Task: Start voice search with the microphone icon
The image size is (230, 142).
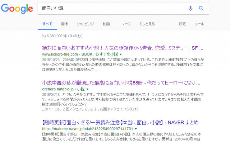Action: click(x=190, y=8)
